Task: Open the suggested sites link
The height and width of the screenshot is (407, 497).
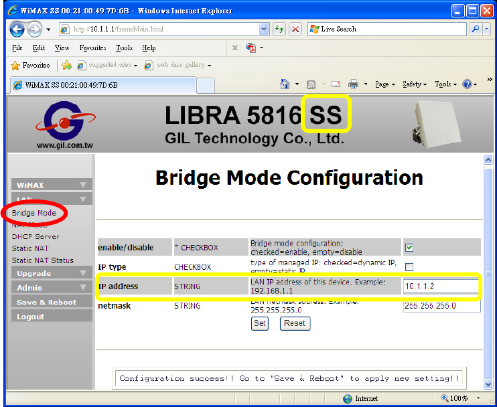Action: 108,65
